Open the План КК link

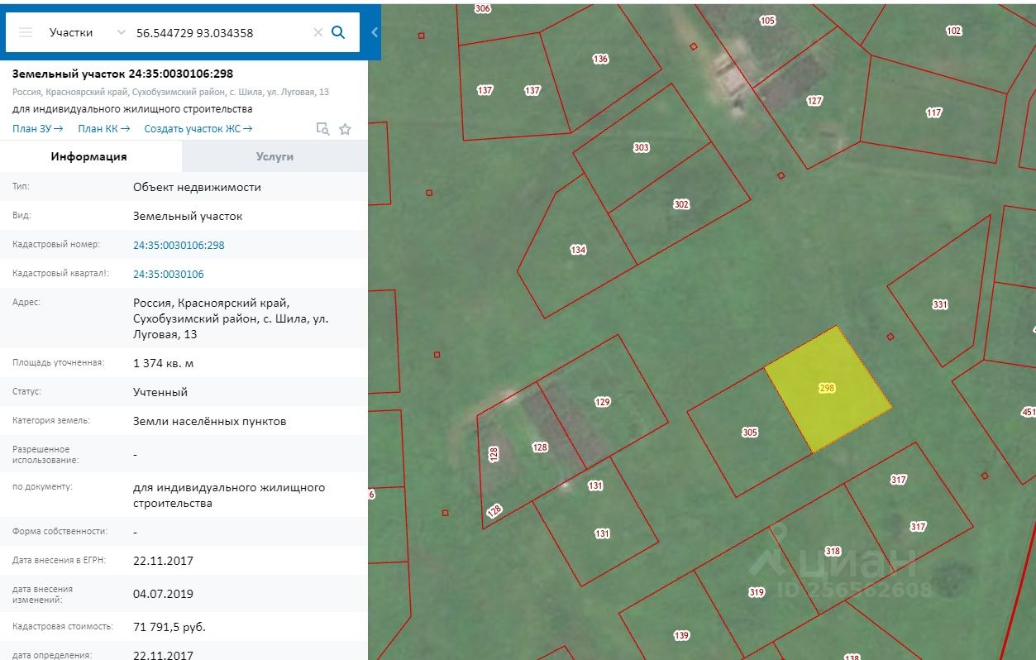pyautogui.click(x=103, y=128)
